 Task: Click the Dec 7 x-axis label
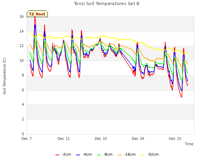(27, 139)
